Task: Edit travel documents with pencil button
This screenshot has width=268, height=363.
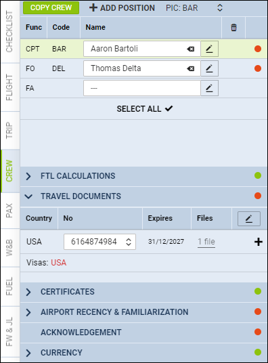Action: tap(249, 219)
